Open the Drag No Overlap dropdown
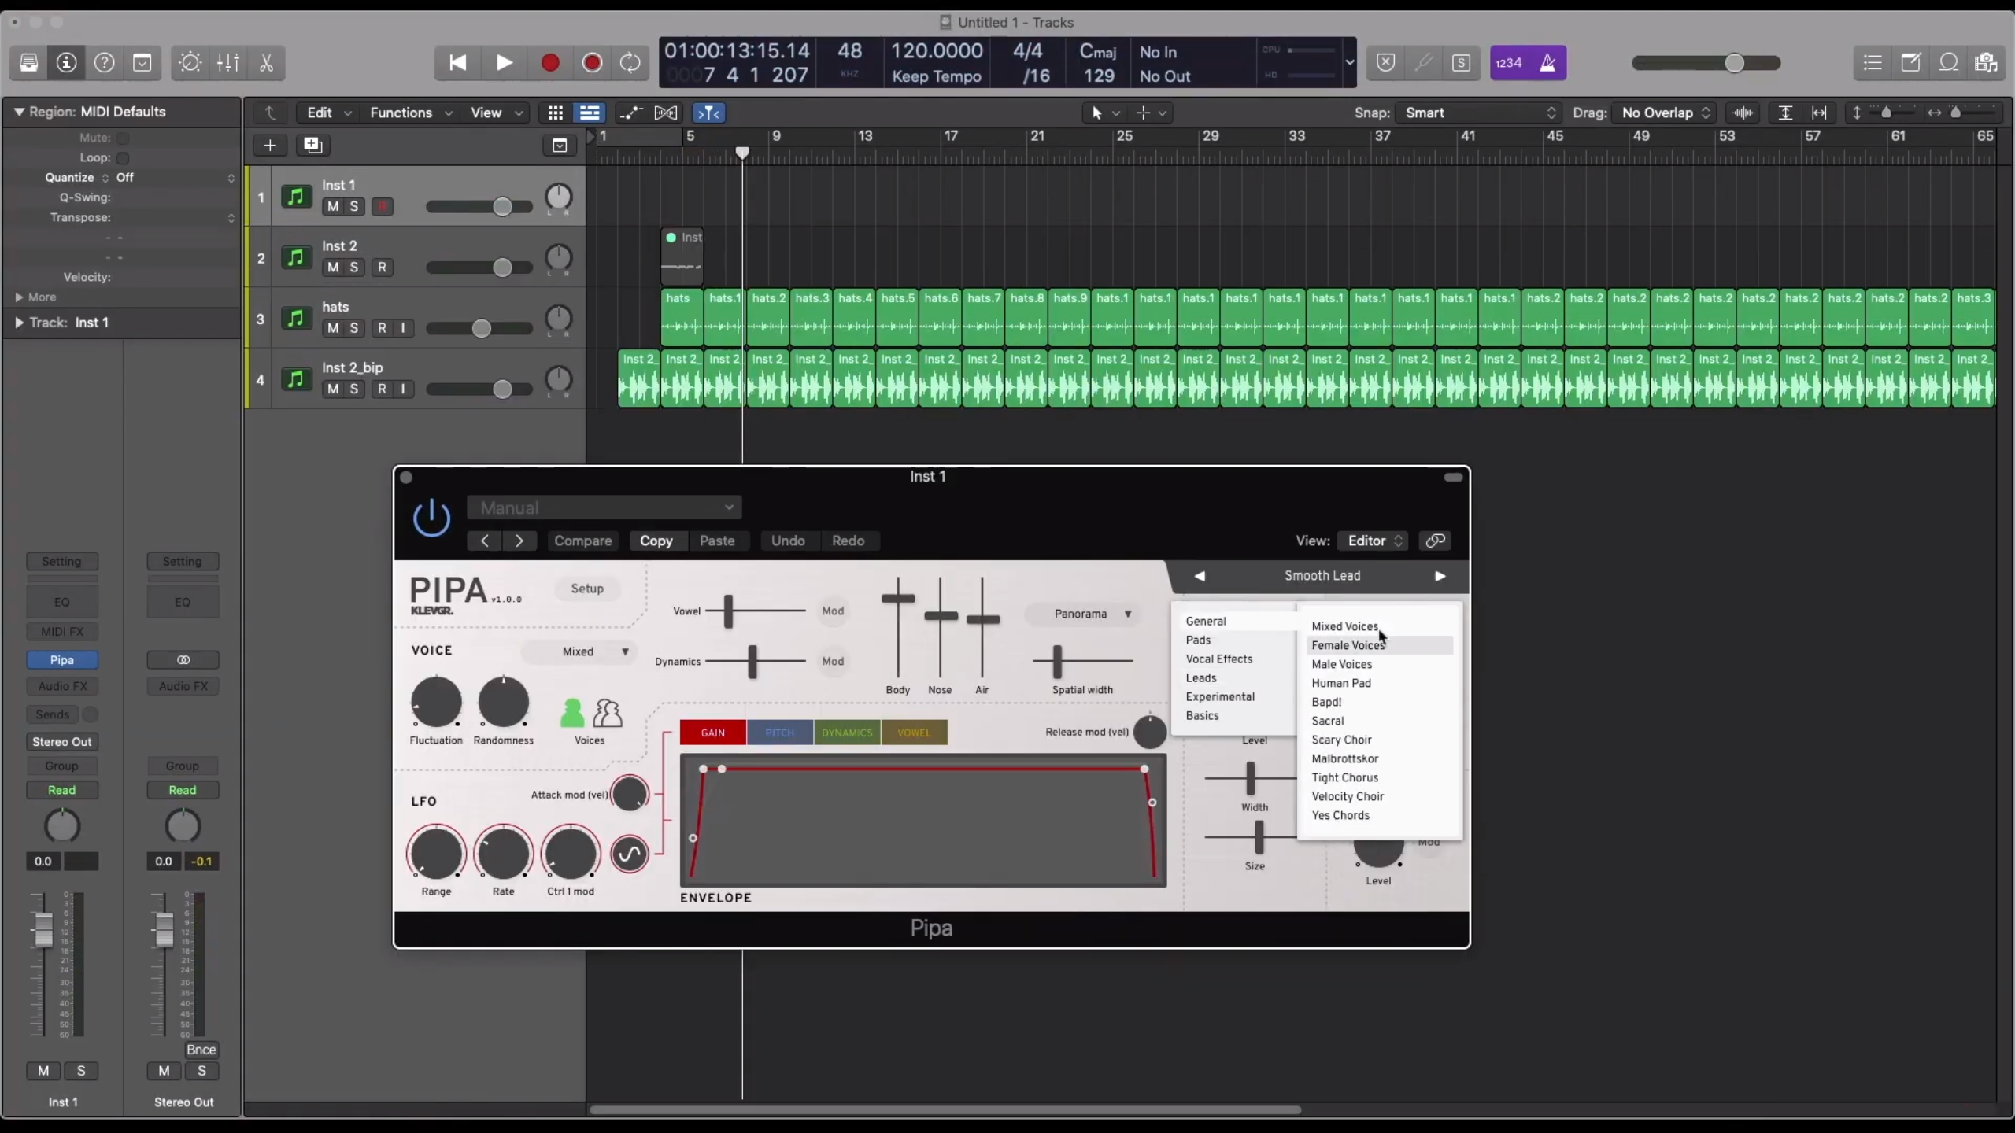The width and height of the screenshot is (2015, 1133). pyautogui.click(x=1663, y=113)
